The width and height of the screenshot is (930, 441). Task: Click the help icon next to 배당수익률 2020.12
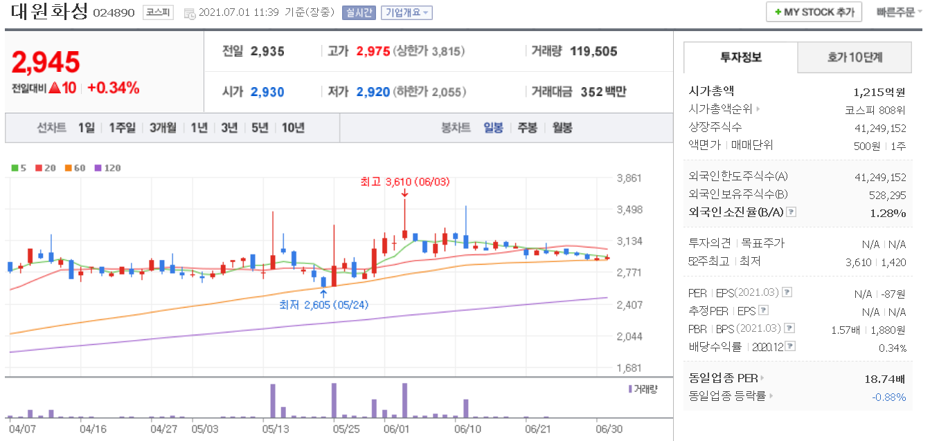791,347
